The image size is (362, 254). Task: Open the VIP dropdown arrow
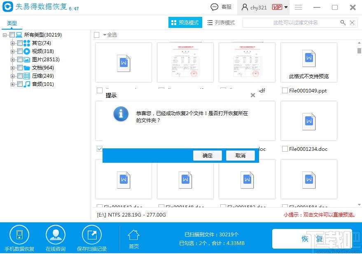tap(286, 7)
